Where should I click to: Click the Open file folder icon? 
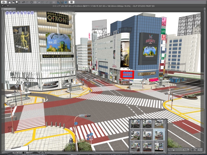pos(13,2)
